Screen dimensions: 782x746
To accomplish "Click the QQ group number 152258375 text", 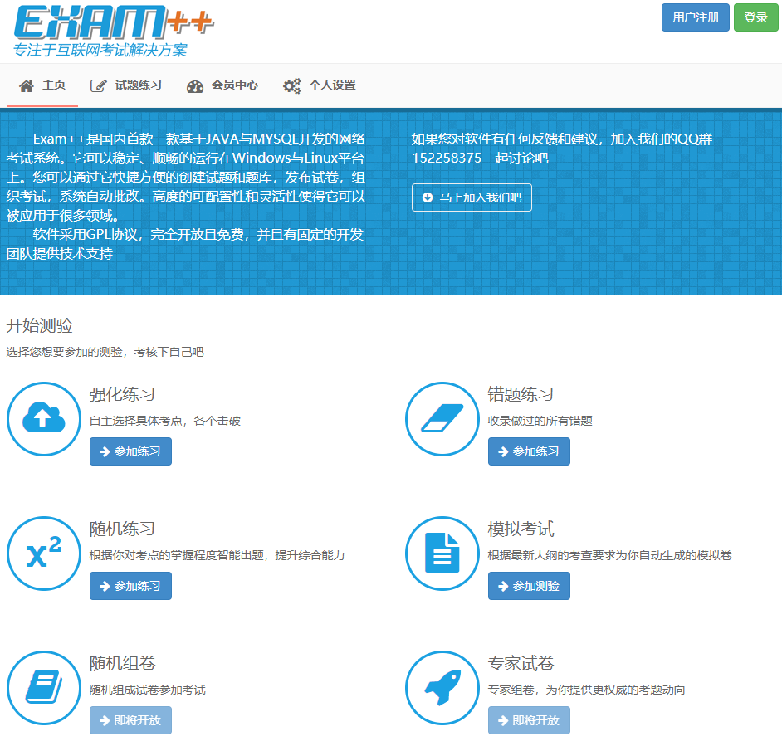I will point(447,158).
